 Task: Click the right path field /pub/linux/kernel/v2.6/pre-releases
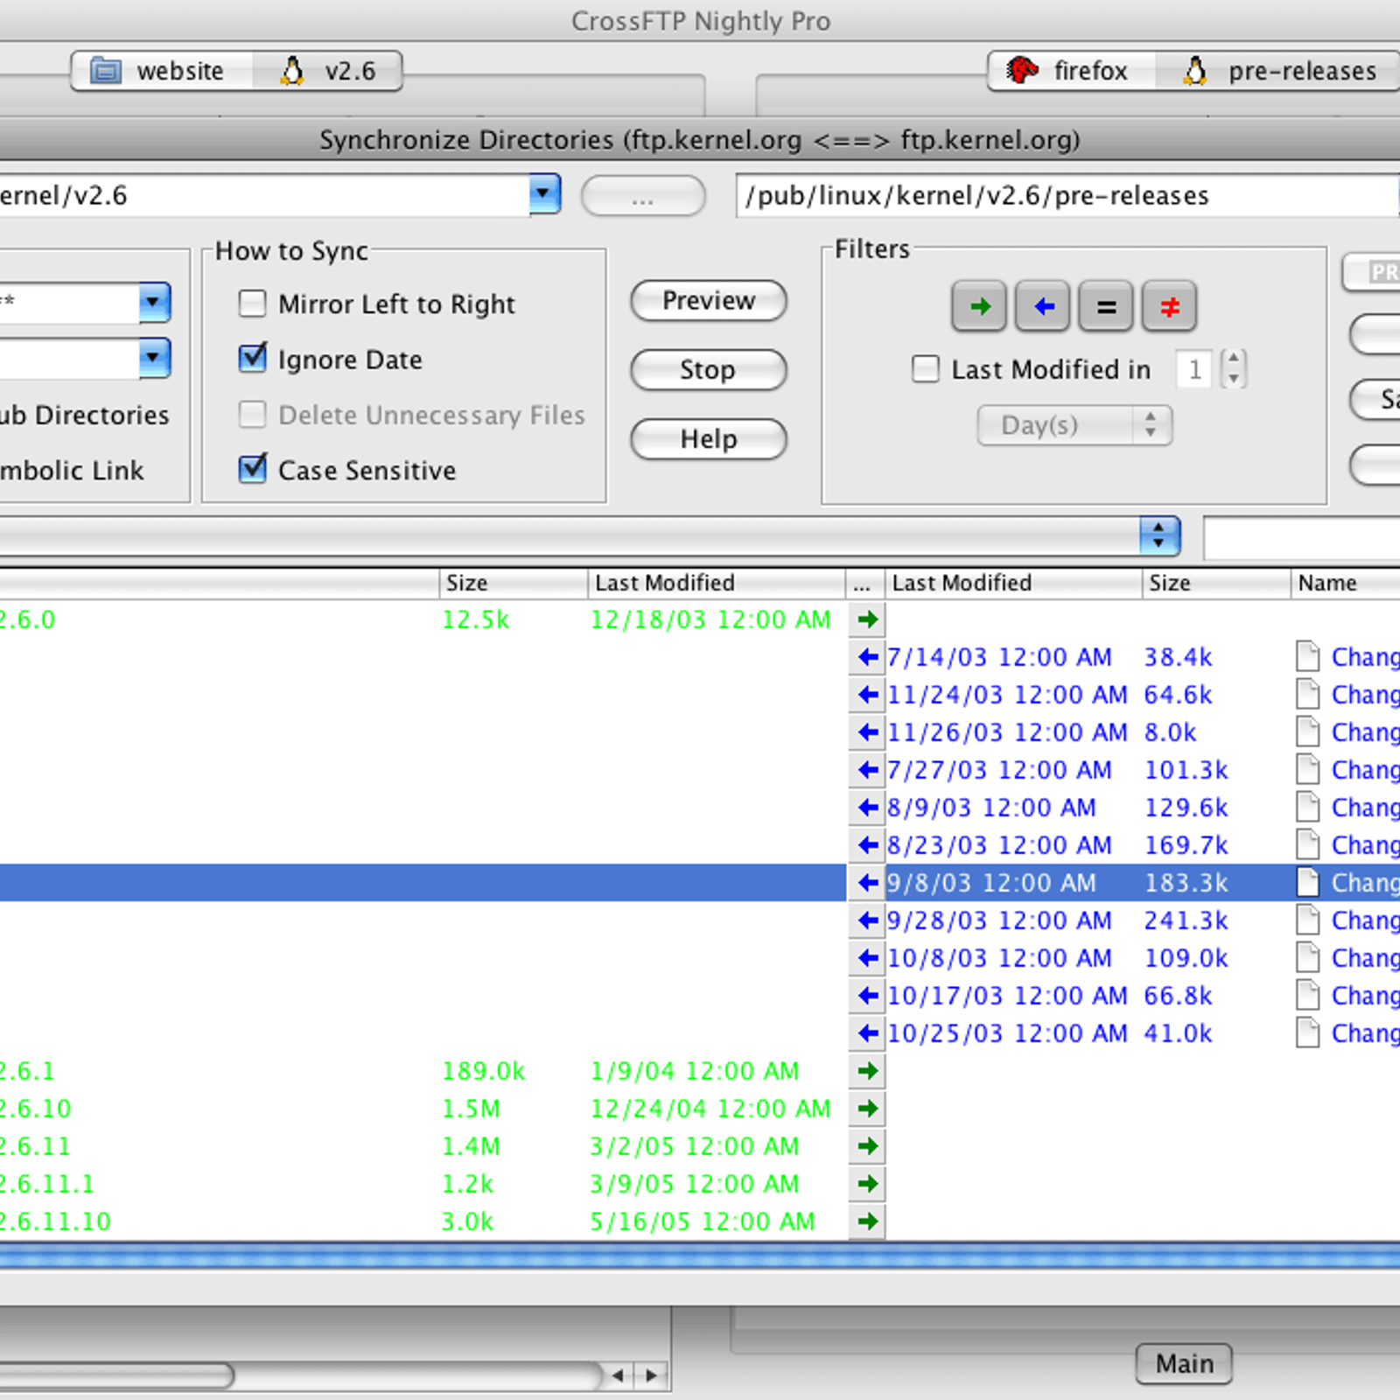[1067, 195]
